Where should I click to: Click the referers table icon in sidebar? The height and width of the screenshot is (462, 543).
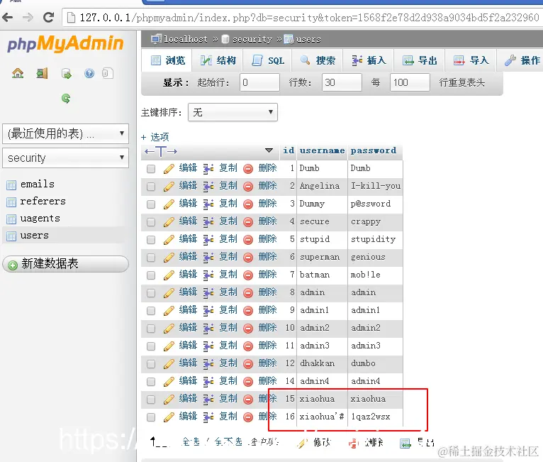[x=11, y=202]
